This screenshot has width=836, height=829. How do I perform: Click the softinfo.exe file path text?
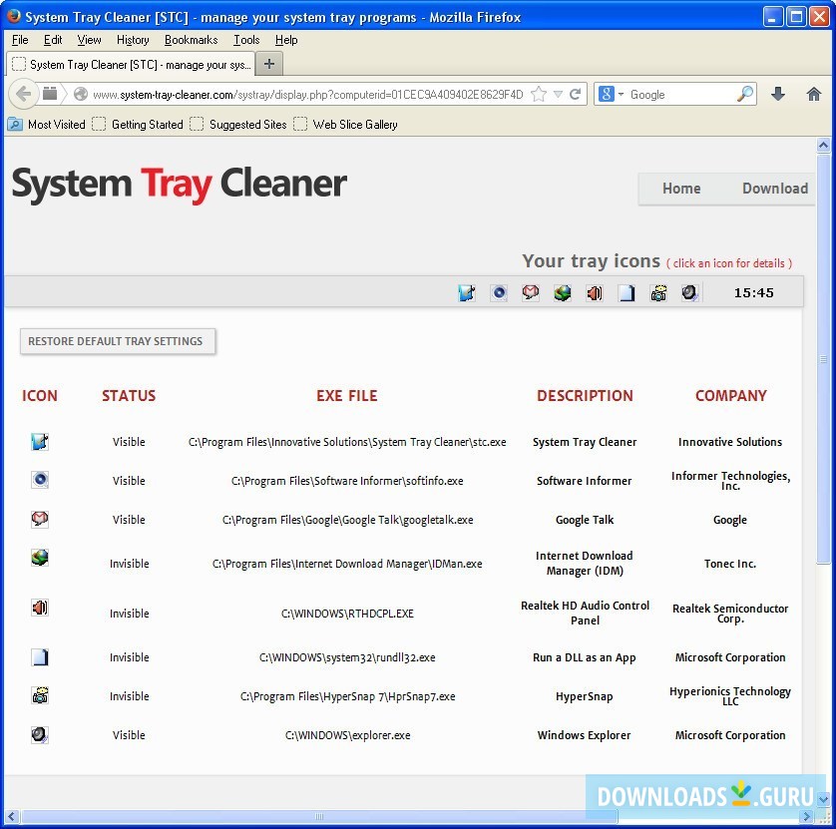click(x=347, y=481)
